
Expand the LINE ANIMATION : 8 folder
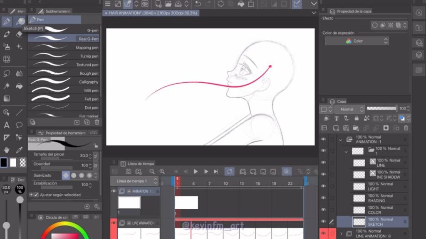pos(341,234)
